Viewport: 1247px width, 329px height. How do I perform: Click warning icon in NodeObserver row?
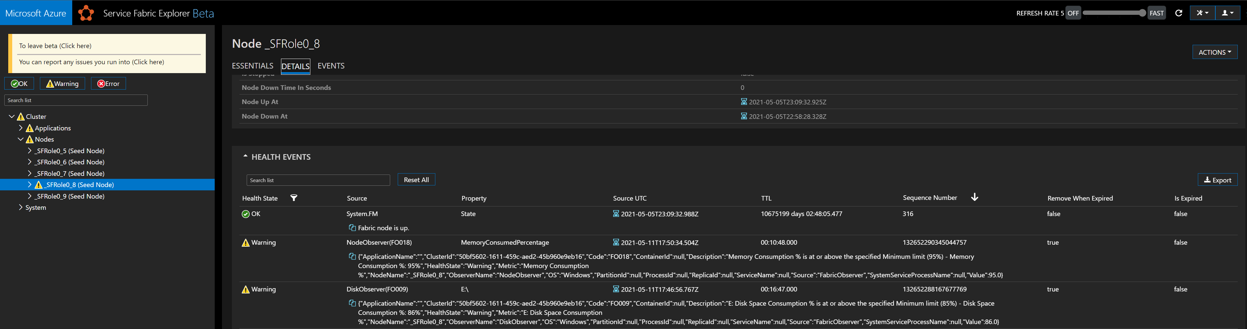pos(245,242)
